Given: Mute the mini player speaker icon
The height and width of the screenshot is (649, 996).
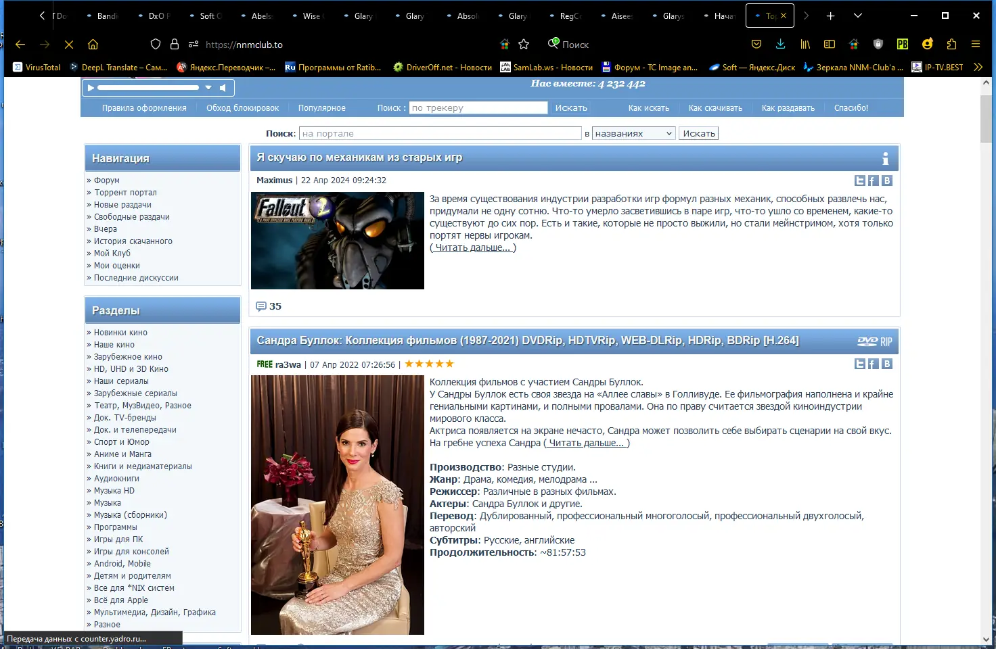Looking at the screenshot, I should [223, 87].
